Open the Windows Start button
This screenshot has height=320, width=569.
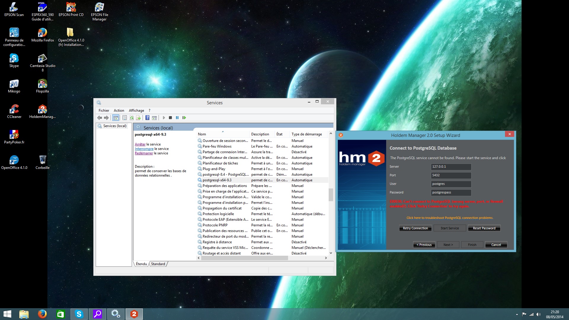[7, 314]
